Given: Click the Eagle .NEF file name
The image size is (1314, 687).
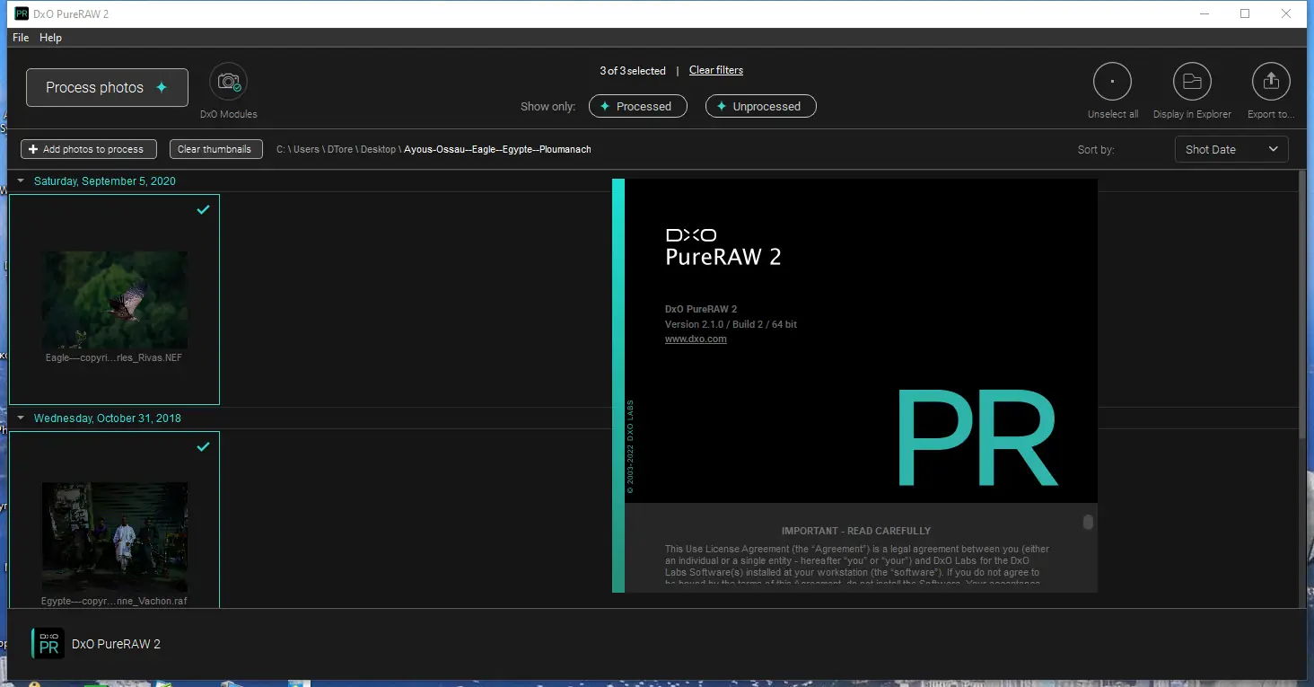Looking at the screenshot, I should tap(114, 357).
